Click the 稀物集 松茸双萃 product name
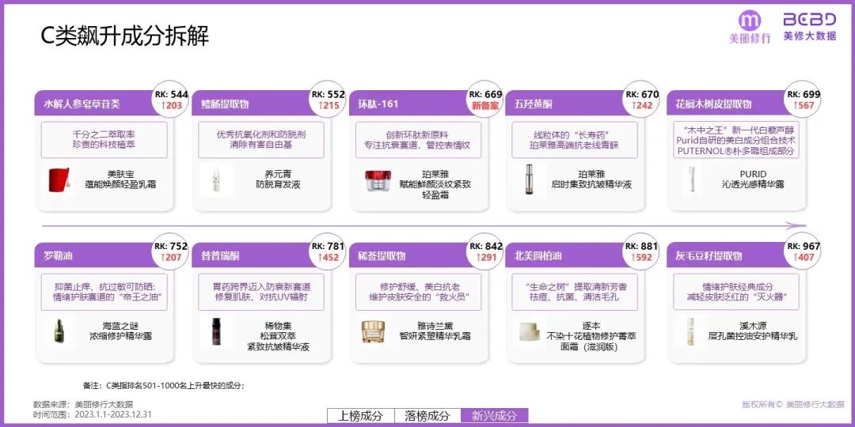The width and height of the screenshot is (855, 427). (x=278, y=336)
